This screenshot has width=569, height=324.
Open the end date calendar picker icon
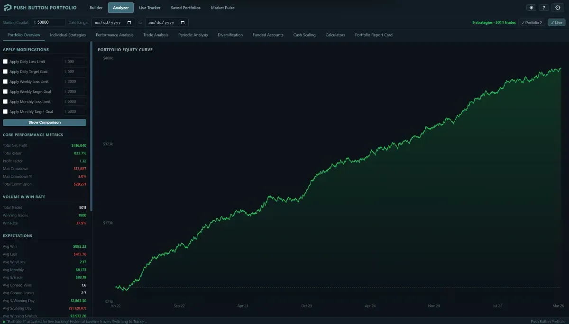[x=183, y=22]
